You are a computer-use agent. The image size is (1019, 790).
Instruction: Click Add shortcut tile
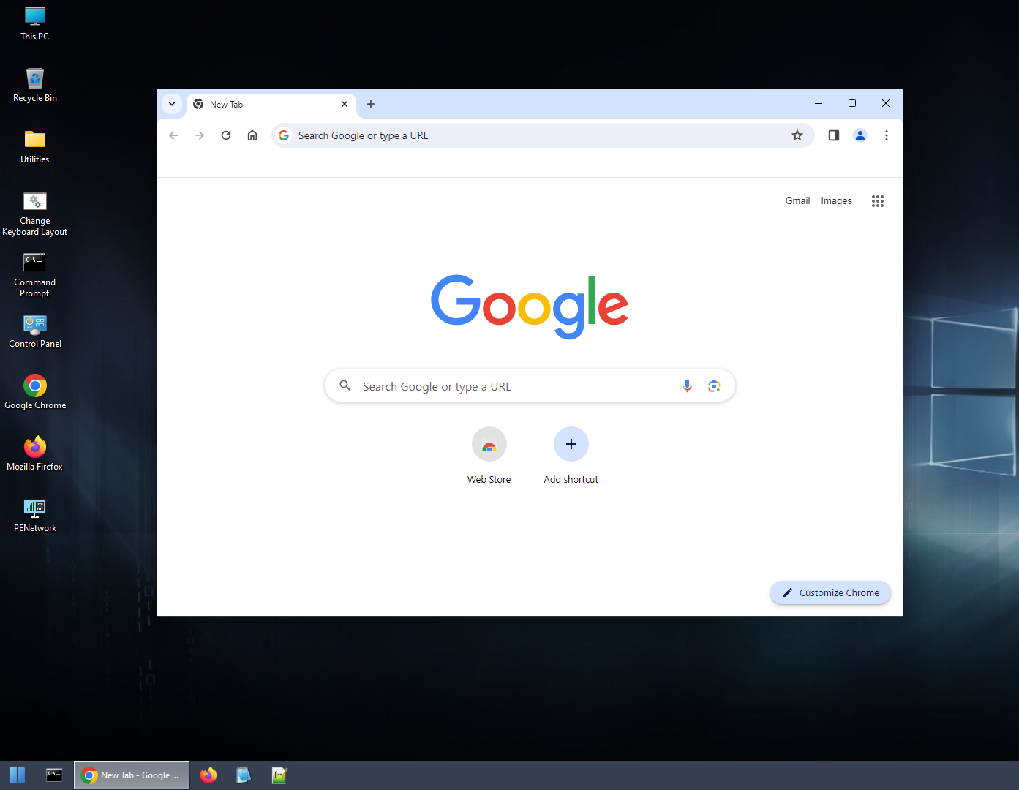click(571, 445)
